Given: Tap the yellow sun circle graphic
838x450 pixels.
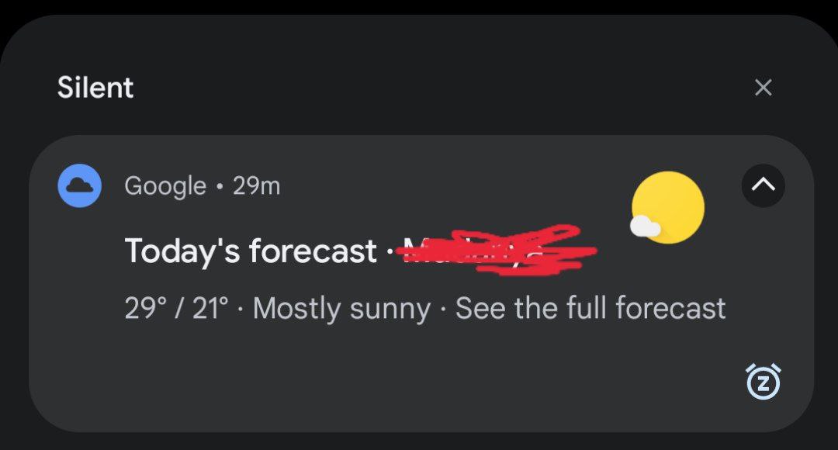Looking at the screenshot, I should (668, 207).
